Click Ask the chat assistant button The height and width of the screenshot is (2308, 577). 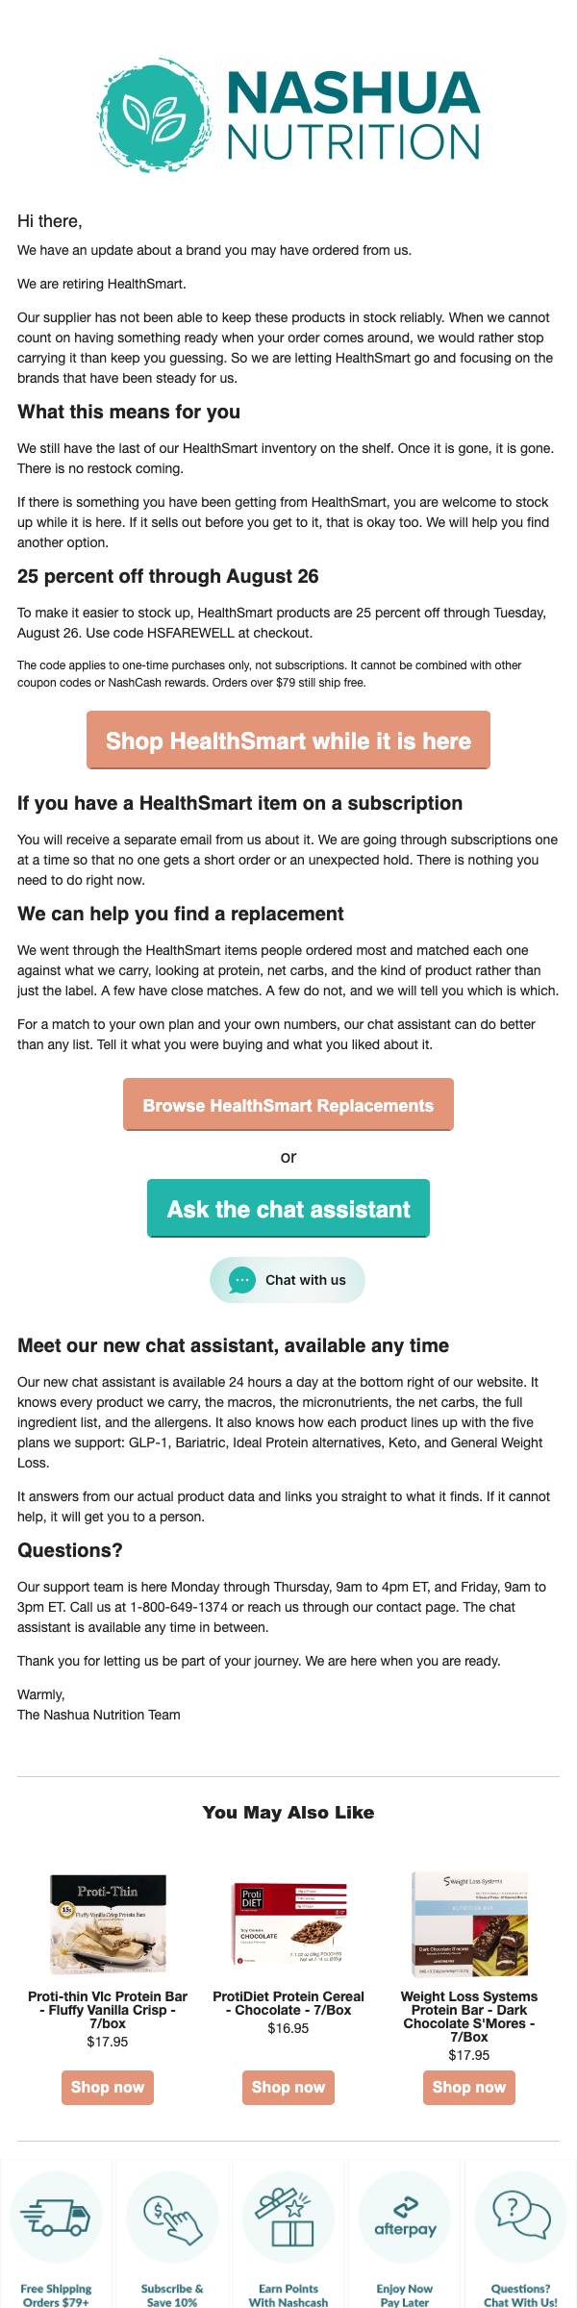point(288,1209)
